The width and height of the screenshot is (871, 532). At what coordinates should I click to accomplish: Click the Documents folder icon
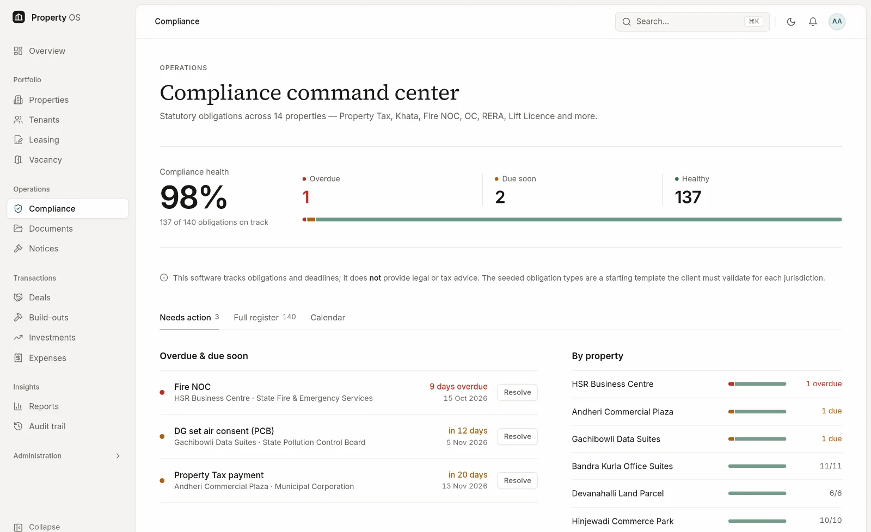pyautogui.click(x=18, y=229)
